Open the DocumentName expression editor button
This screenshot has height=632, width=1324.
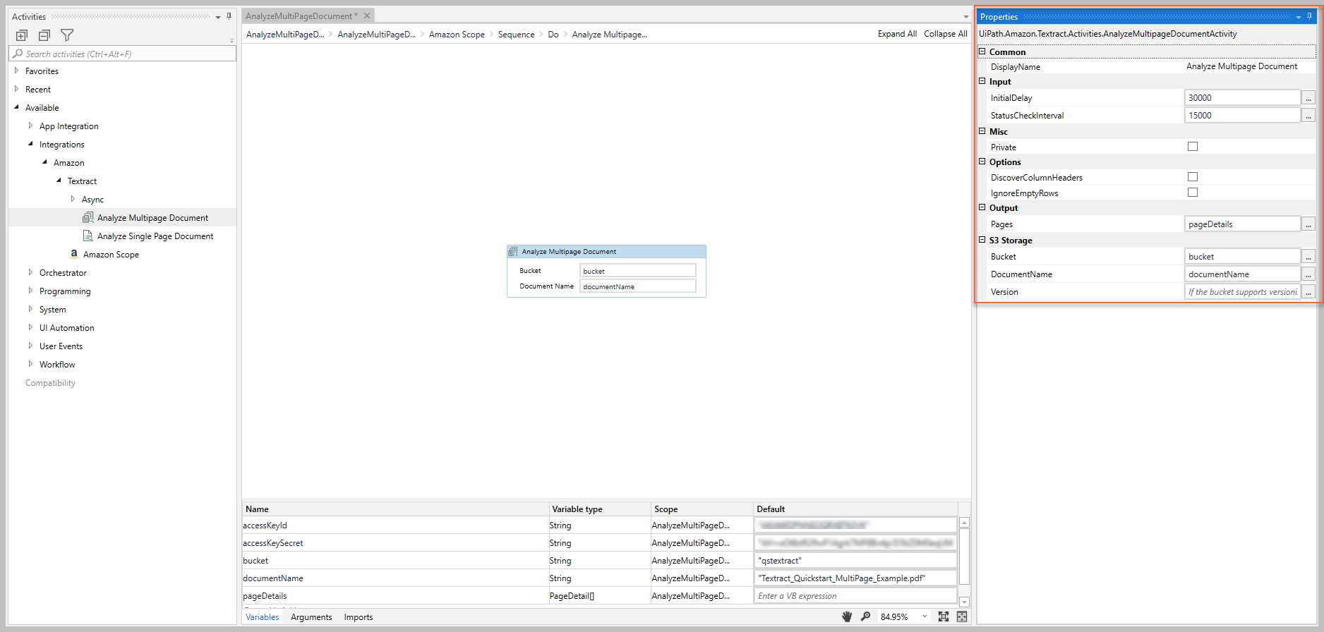pos(1308,274)
